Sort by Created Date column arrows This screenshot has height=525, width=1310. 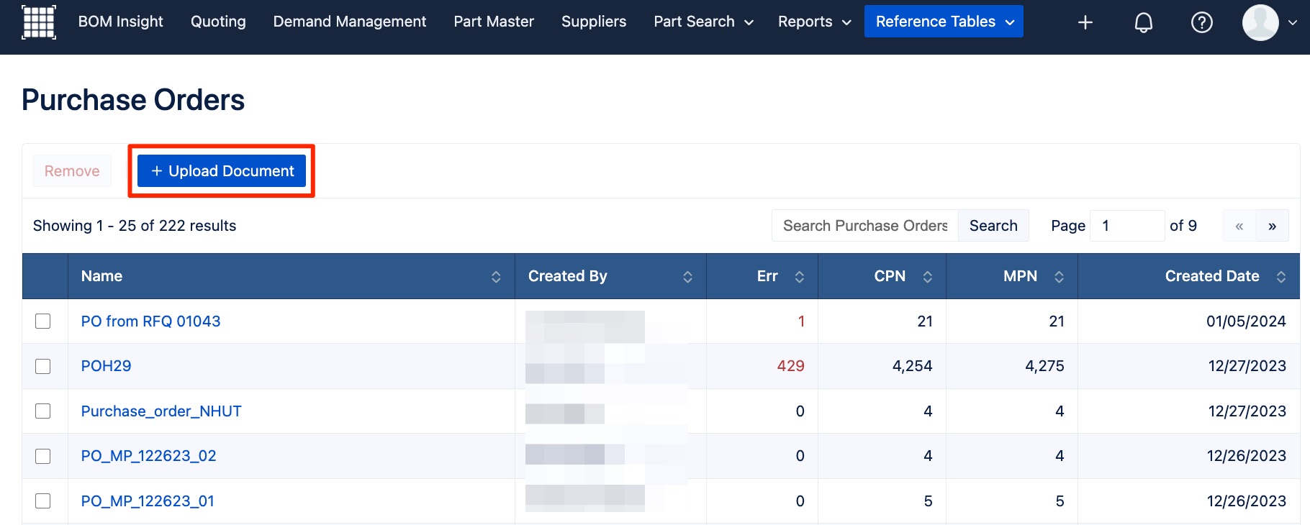1281,277
